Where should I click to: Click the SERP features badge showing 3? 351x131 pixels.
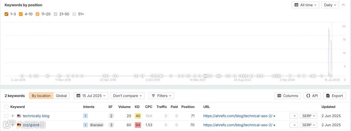pos(111,125)
